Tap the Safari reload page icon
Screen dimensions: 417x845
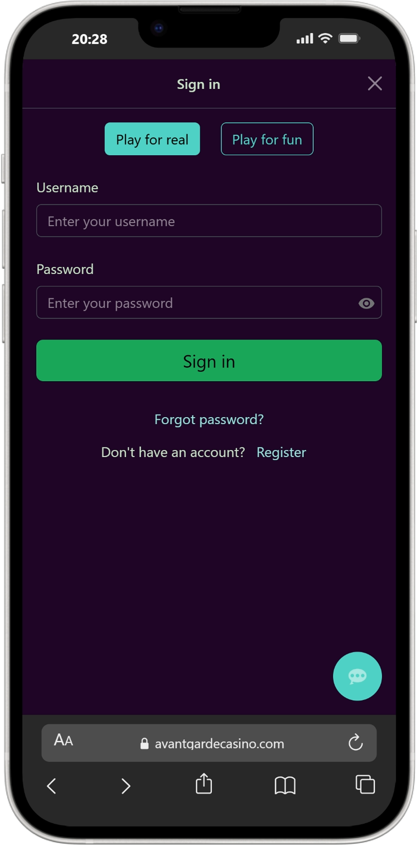pyautogui.click(x=356, y=742)
